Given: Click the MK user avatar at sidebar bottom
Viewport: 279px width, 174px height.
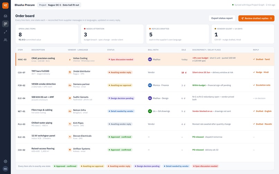Looking at the screenshot, I should (5, 169).
